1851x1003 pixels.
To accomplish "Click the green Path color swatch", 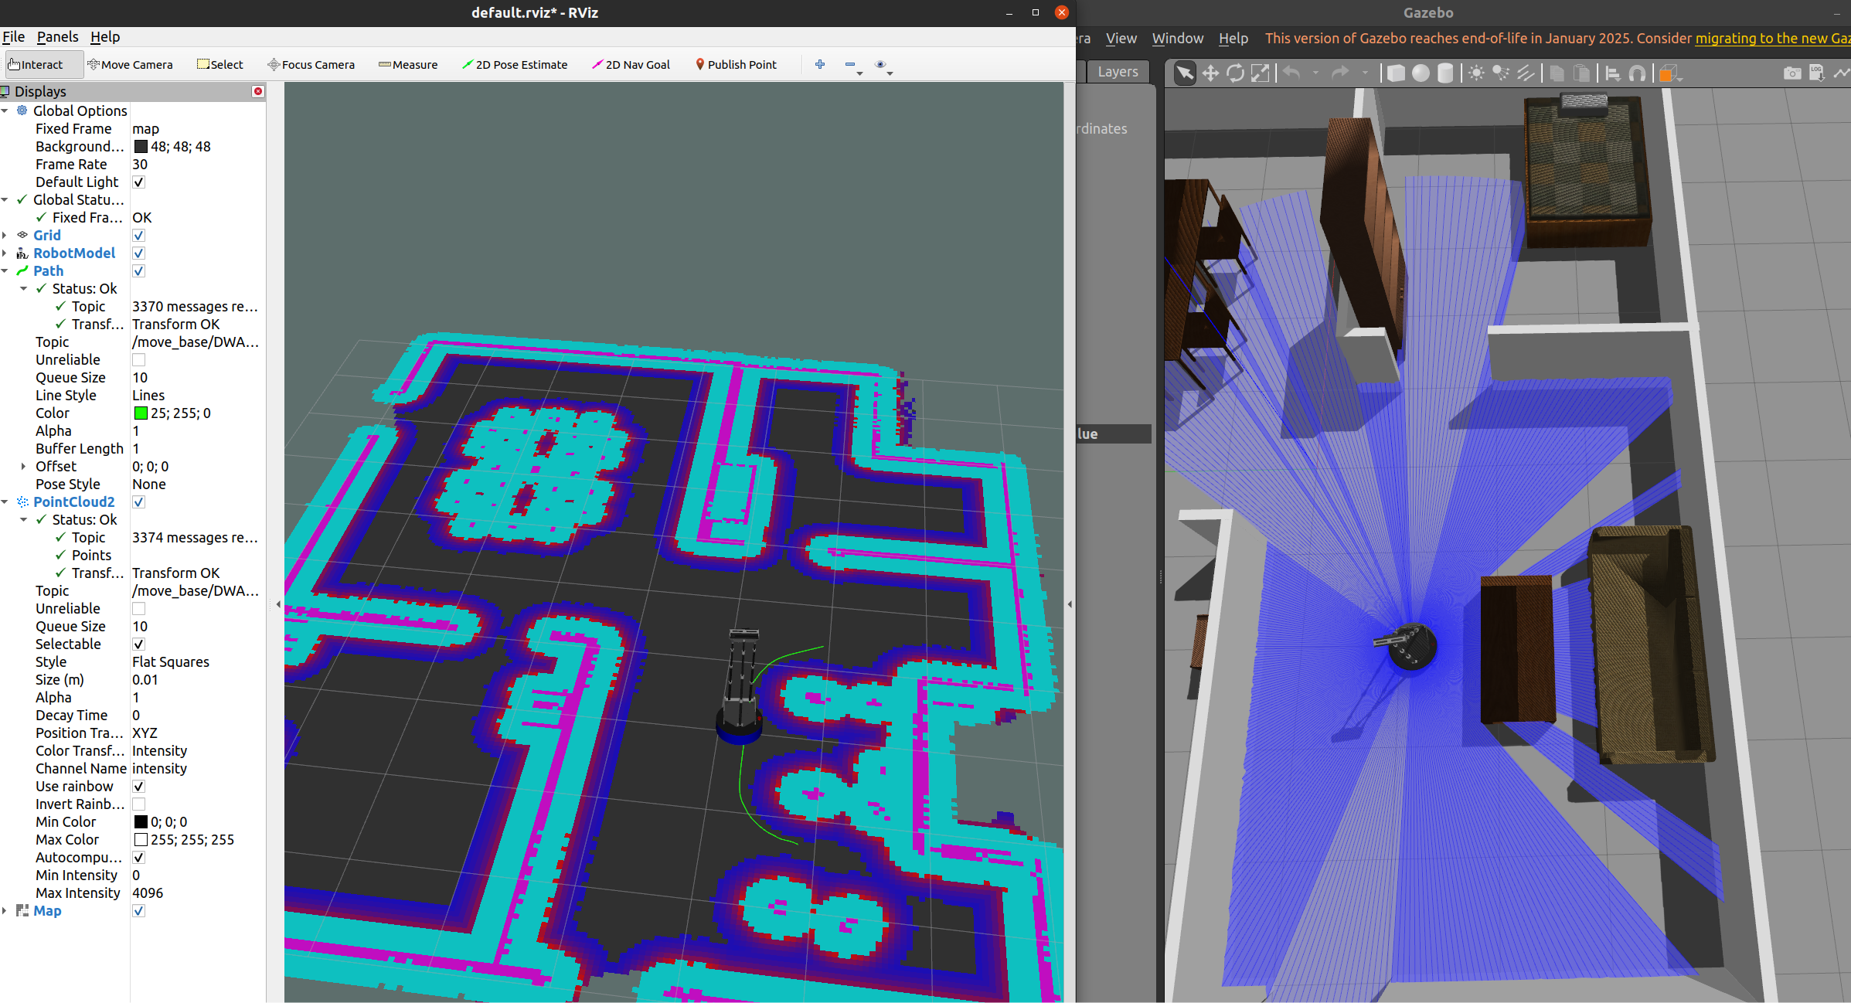I will 141,413.
